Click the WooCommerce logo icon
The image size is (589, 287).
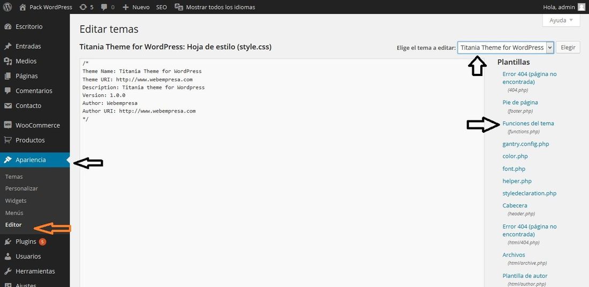click(x=8, y=125)
